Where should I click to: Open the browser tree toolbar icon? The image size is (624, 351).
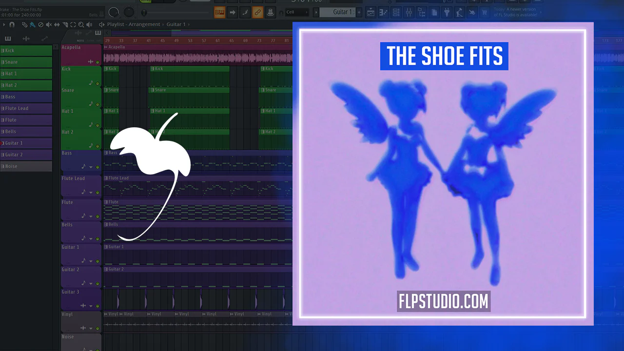(x=421, y=12)
